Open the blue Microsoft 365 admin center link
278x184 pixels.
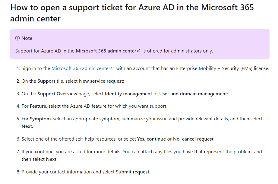coord(81,68)
